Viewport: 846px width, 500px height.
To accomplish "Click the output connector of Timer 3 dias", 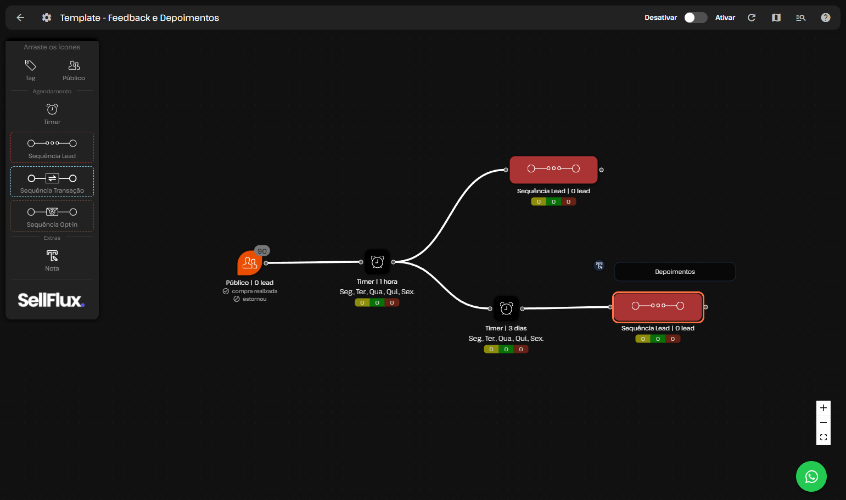I will click(523, 308).
